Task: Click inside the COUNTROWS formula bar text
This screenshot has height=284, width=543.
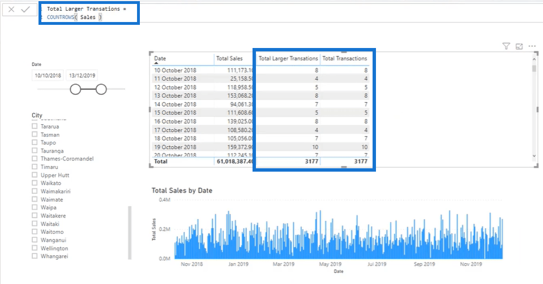Action: tap(74, 17)
